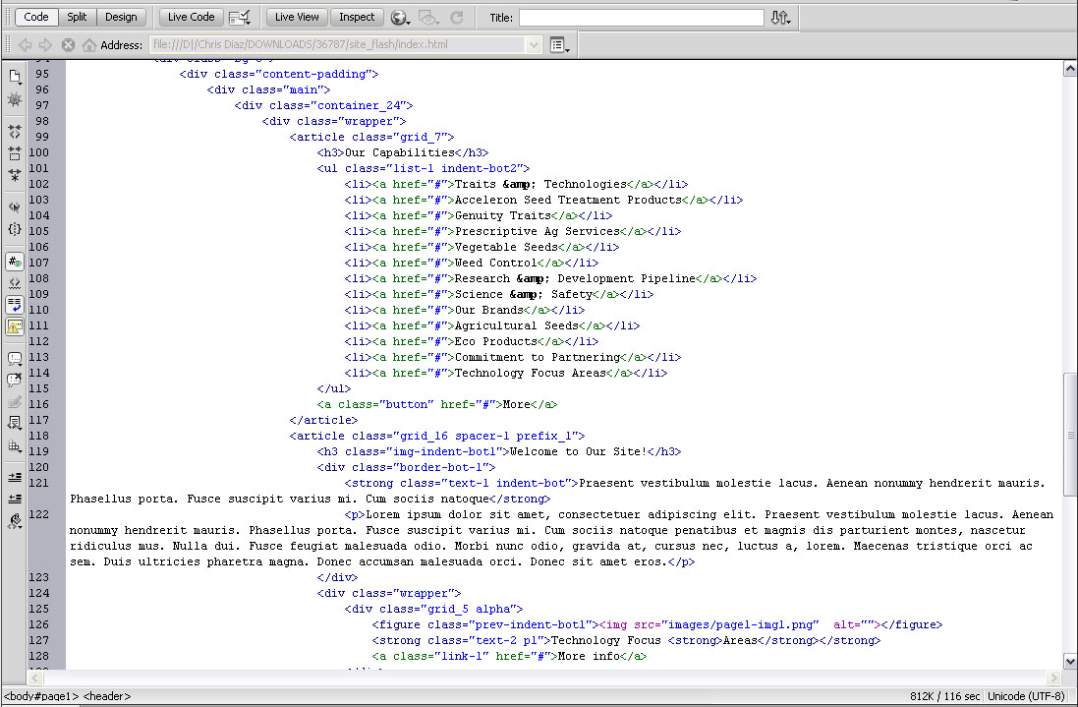Click the Open Documents icon in coding toolbar
This screenshot has width=1078, height=707.
tap(14, 77)
